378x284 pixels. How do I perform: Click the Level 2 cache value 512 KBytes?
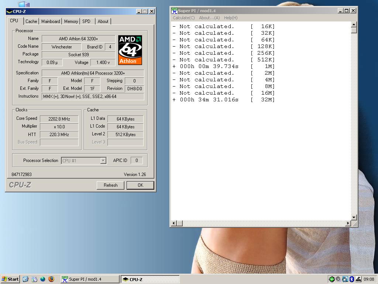[x=126, y=135]
